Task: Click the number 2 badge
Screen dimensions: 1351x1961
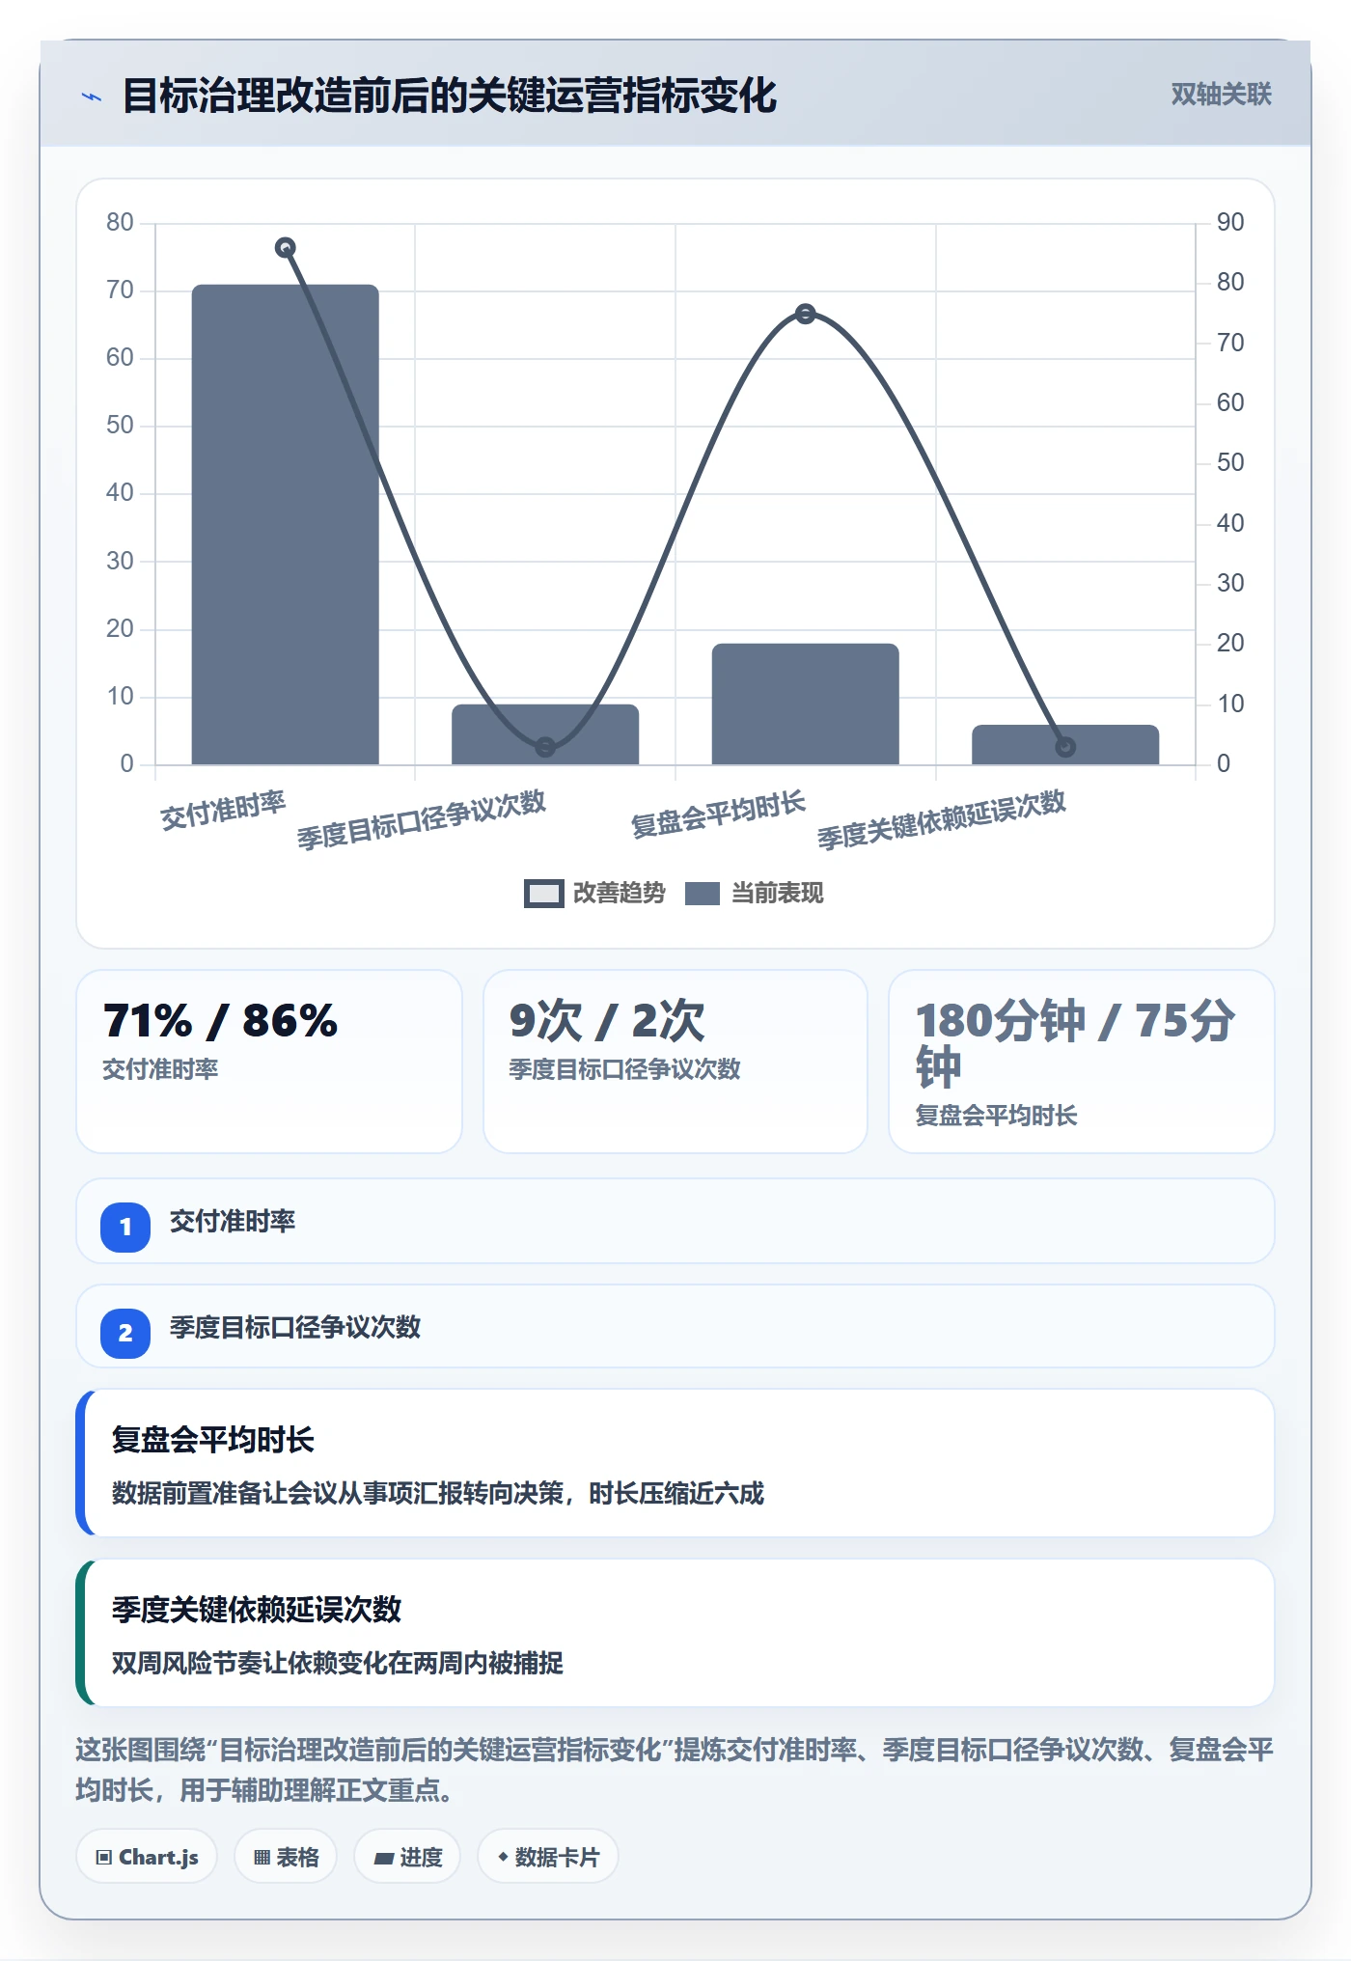Action: (x=125, y=1333)
